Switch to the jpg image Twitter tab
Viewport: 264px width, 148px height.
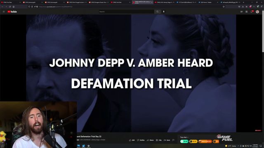click(x=230, y=2)
